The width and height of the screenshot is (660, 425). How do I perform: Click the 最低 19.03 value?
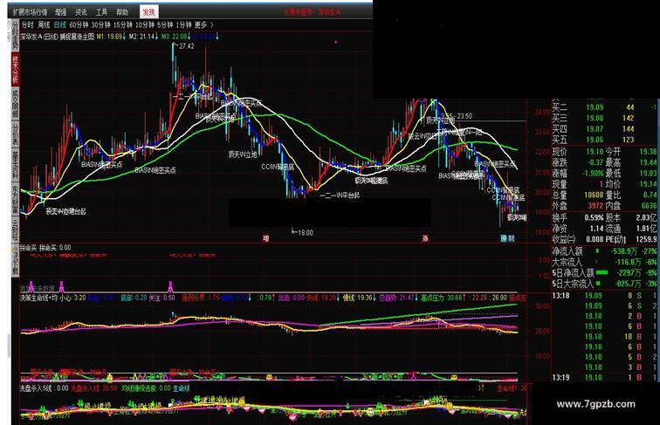648,174
